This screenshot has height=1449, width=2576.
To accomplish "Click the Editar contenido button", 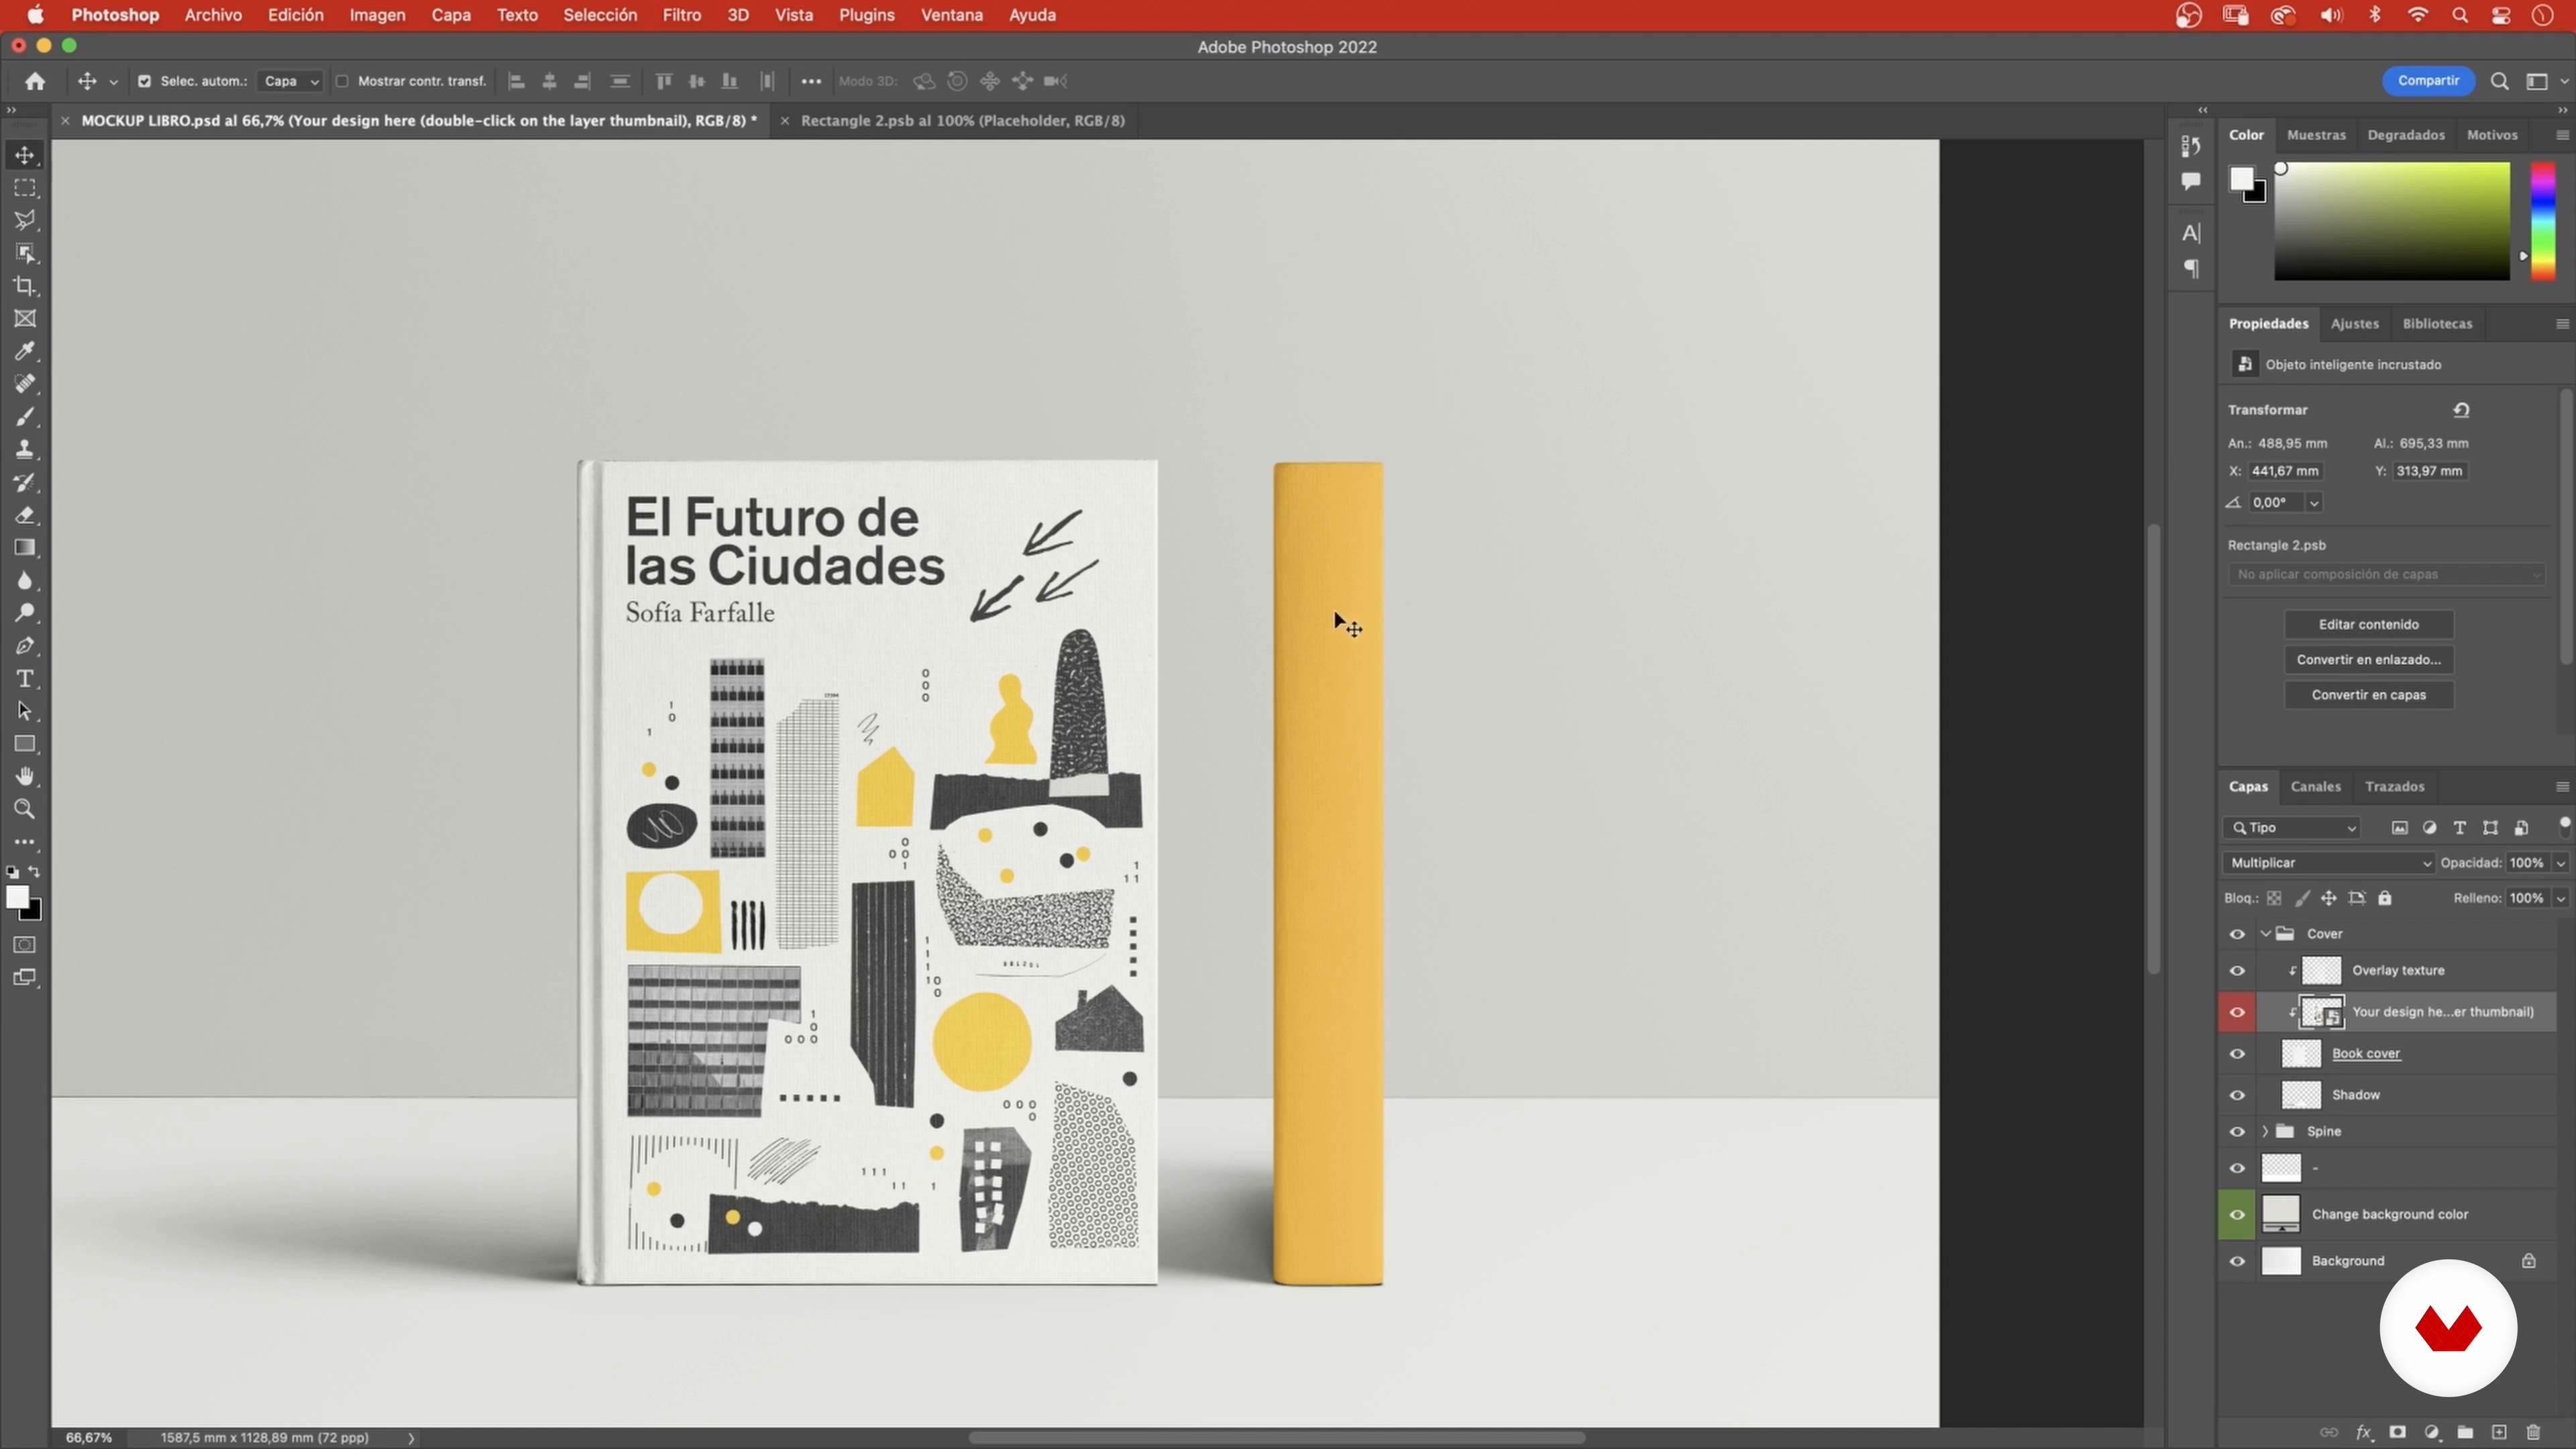I will point(2368,624).
